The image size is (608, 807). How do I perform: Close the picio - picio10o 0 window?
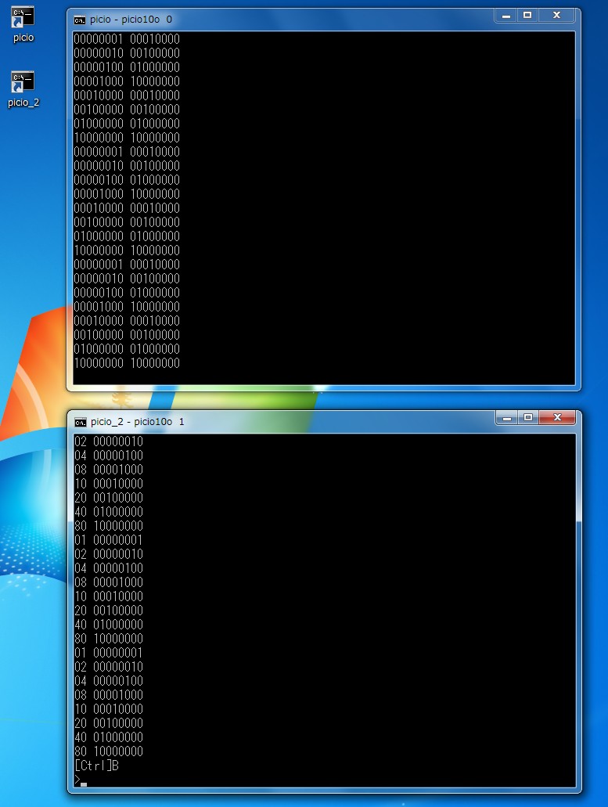tap(556, 16)
